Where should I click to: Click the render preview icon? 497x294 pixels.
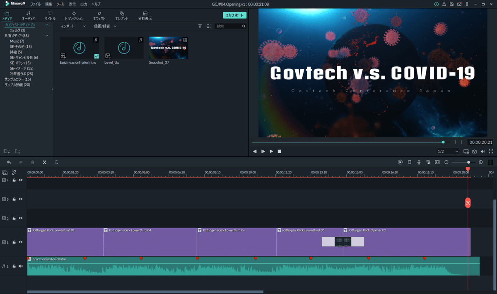(400, 162)
